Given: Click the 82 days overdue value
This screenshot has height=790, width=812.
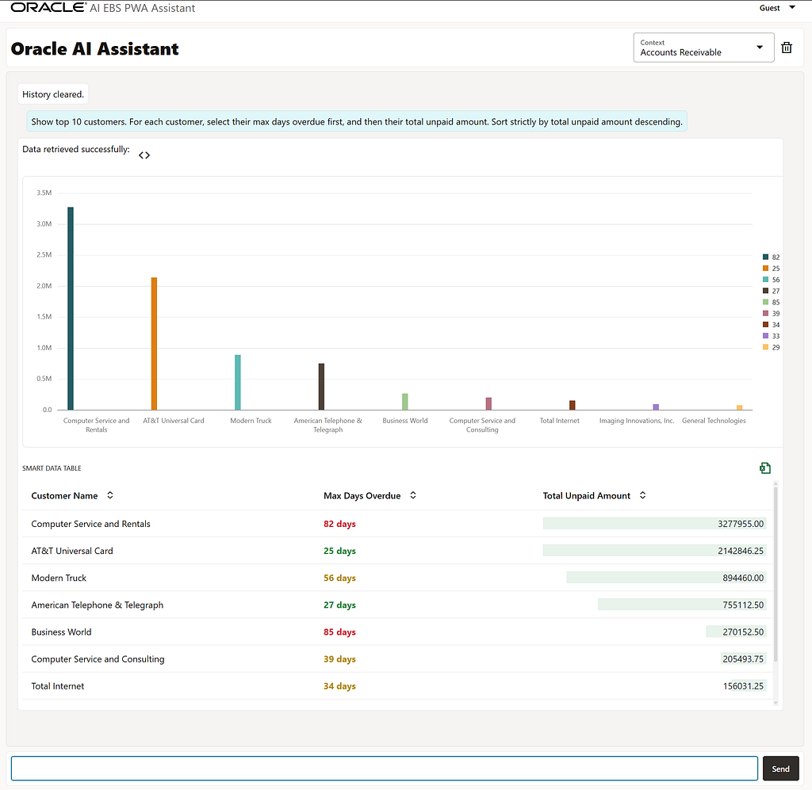Looking at the screenshot, I should pyautogui.click(x=339, y=524).
